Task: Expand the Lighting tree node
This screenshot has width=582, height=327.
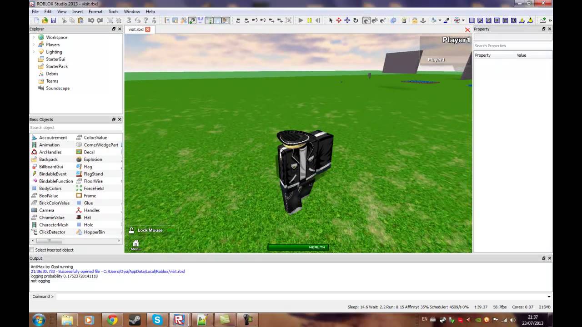Action: point(33,52)
